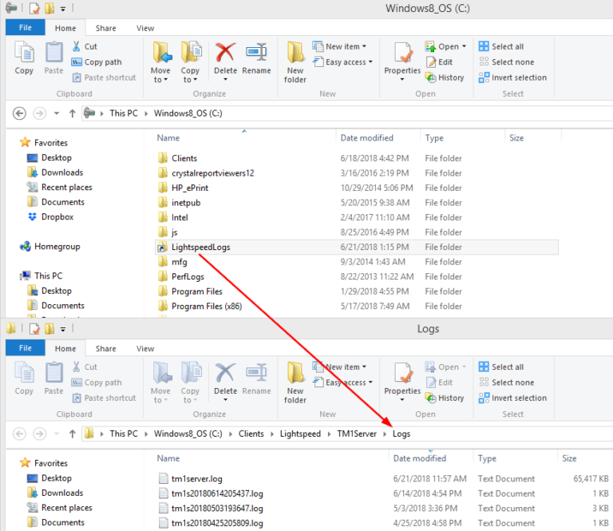Click Delete icon in Logs window ribbon
613x531 pixels.
[x=226, y=373]
